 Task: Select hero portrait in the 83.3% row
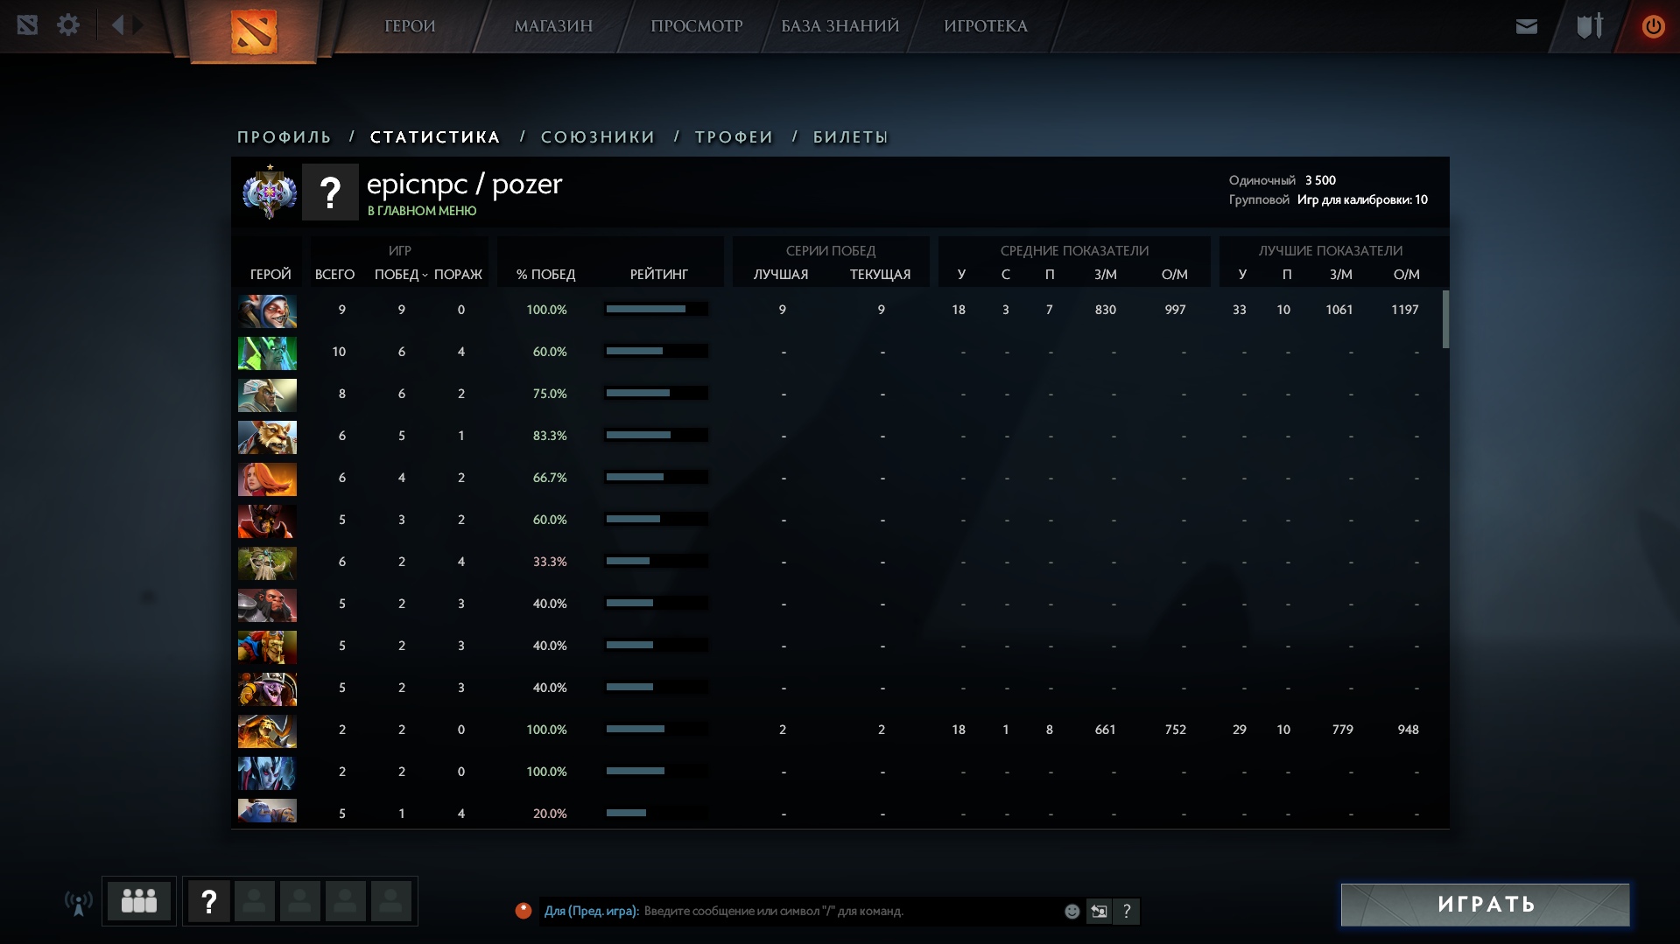[x=267, y=437]
